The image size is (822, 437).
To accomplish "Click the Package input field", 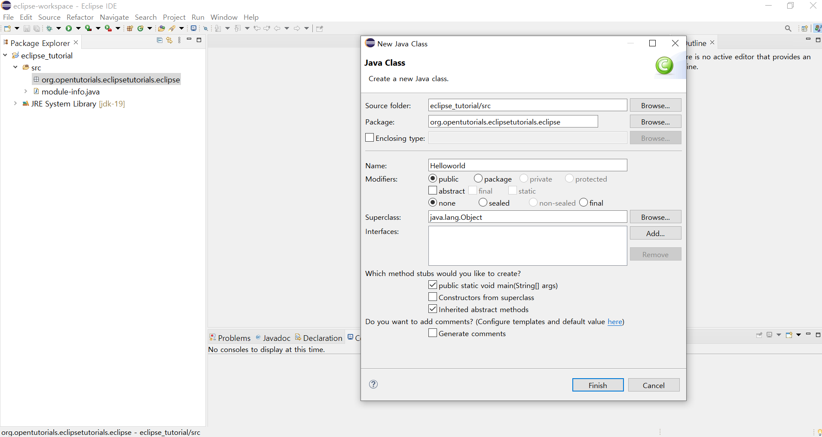I will point(513,121).
